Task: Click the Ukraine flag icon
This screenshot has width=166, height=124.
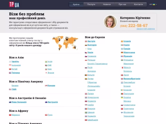Action: click(x=122, y=97)
